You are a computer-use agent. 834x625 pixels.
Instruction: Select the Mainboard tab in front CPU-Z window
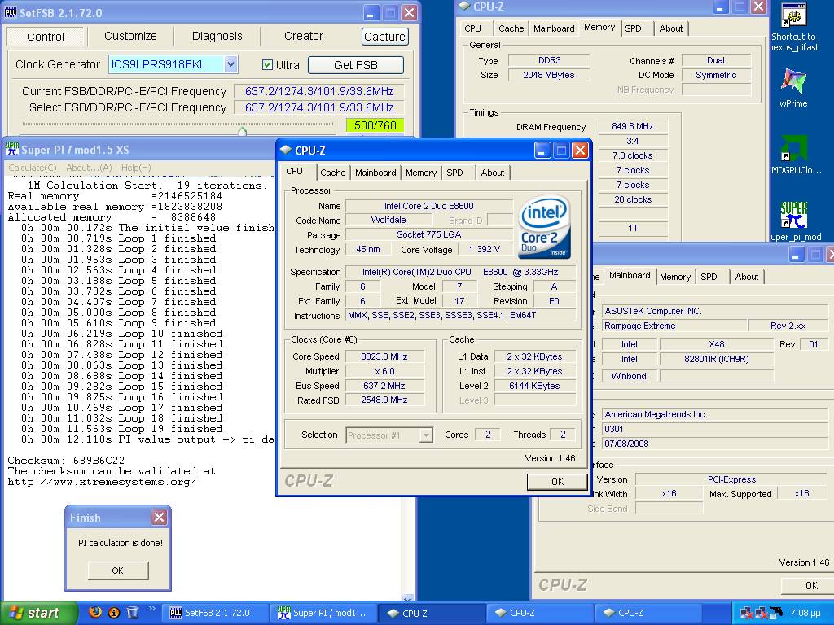pyautogui.click(x=375, y=173)
